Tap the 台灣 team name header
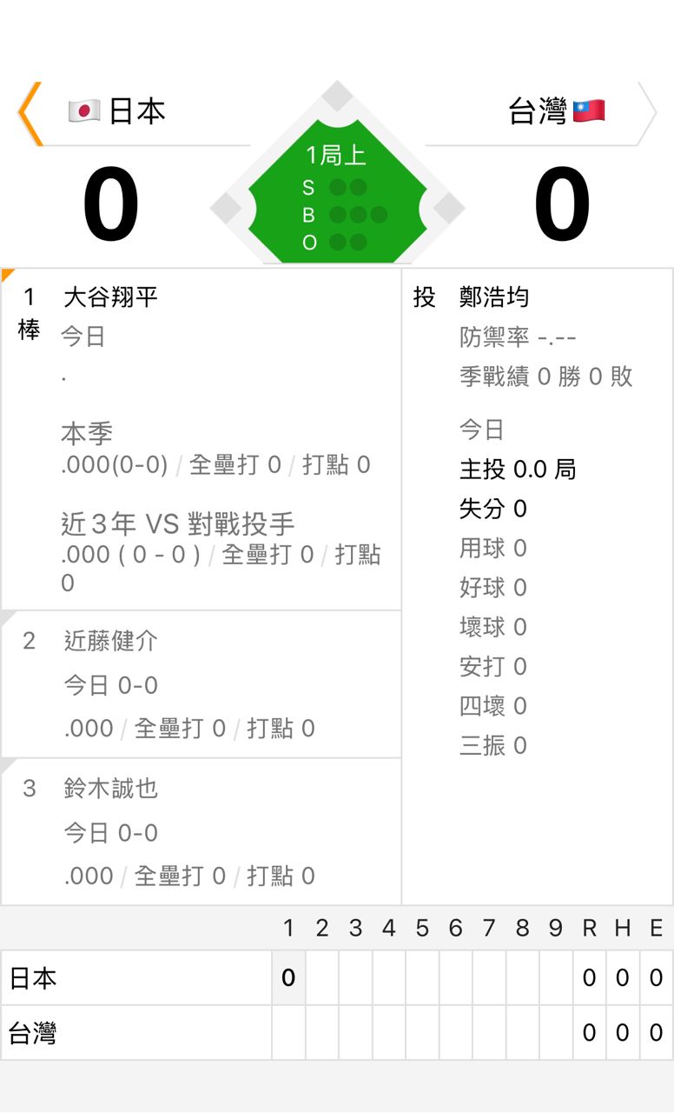Viewport: 674px width, 1113px height. [537, 111]
